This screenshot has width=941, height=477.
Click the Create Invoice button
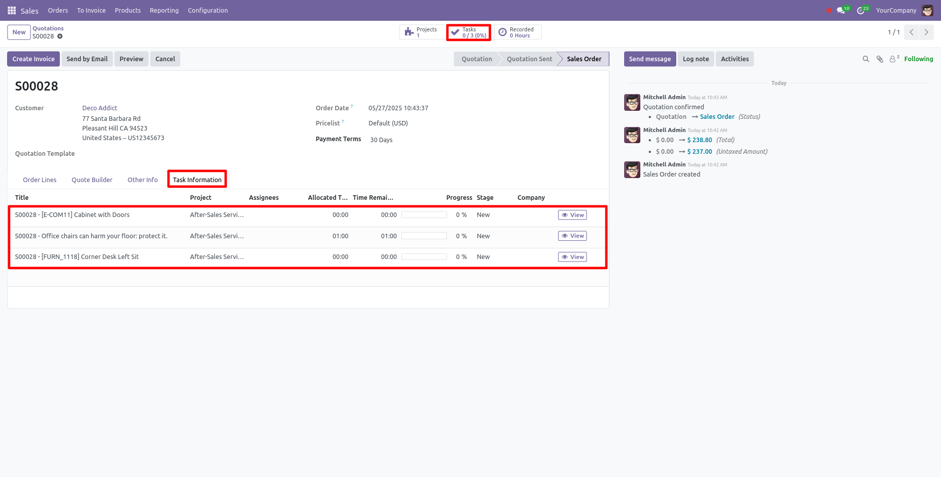33,59
